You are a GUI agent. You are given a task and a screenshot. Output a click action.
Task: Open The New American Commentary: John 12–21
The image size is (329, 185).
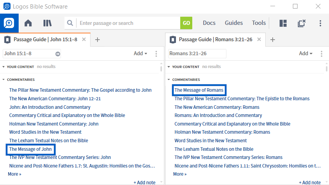pyautogui.click(x=55, y=99)
